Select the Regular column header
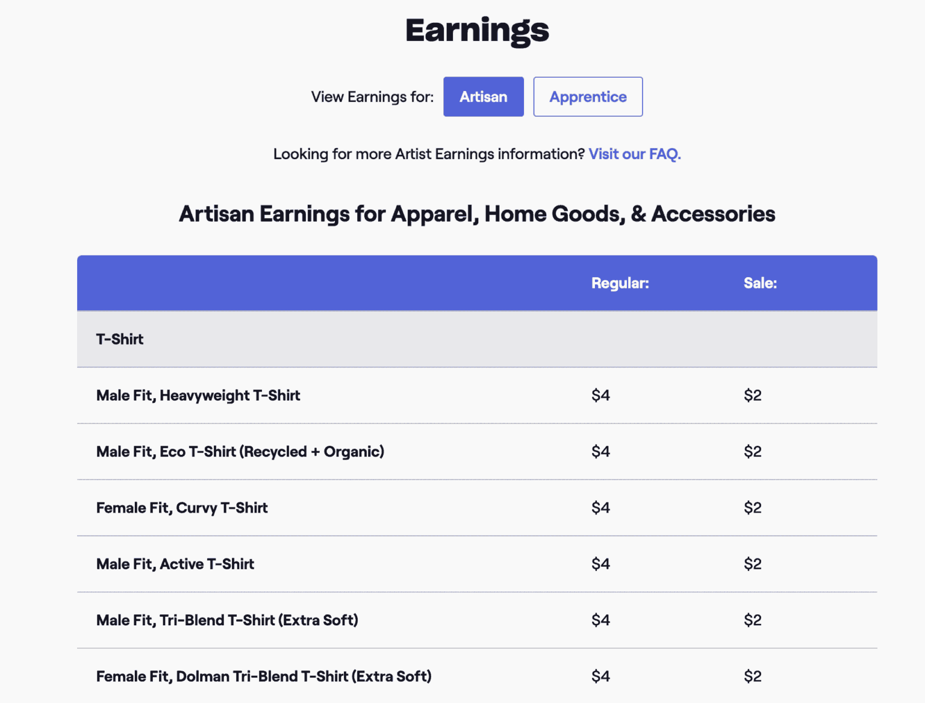This screenshot has height=703, width=925. pos(620,283)
